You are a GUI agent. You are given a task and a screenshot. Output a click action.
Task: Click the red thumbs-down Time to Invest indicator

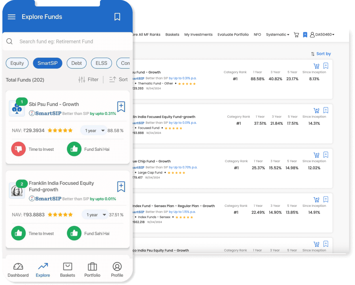(18, 149)
